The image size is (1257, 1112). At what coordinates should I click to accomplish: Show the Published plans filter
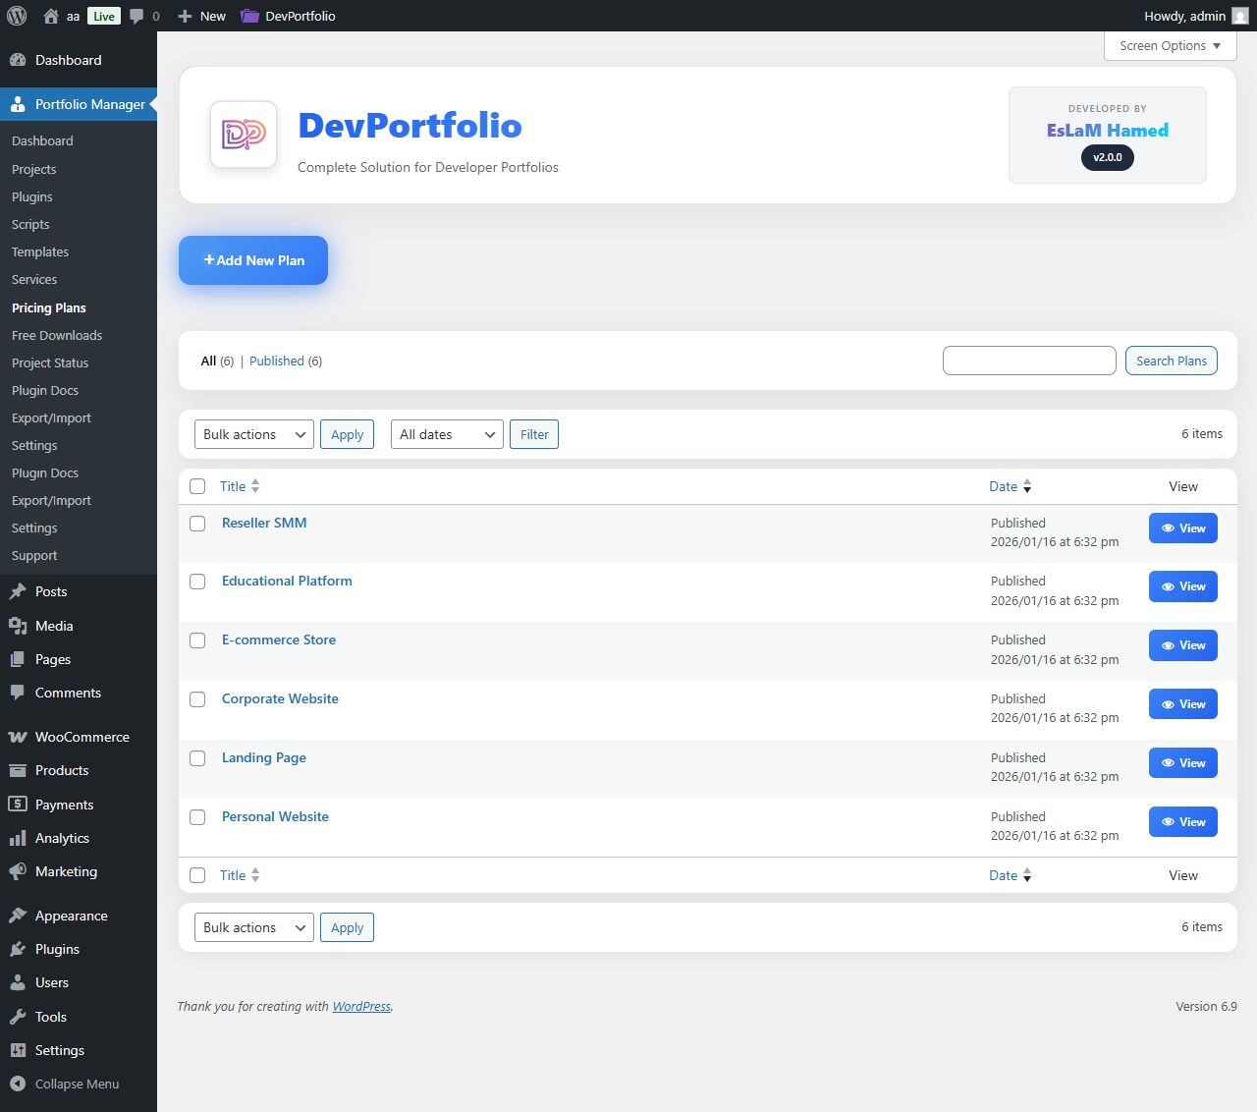[x=277, y=361]
